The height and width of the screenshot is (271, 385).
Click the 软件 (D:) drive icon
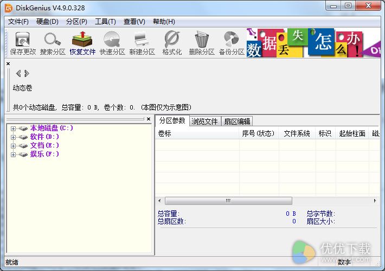pyautogui.click(x=23, y=137)
